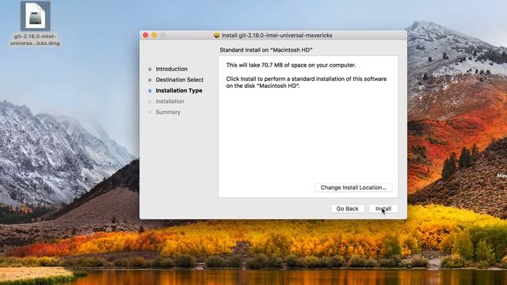507x285 pixels.
Task: Click the git-2.18.0-intel-universa...icks.dmg file name label
Action: (x=35, y=40)
